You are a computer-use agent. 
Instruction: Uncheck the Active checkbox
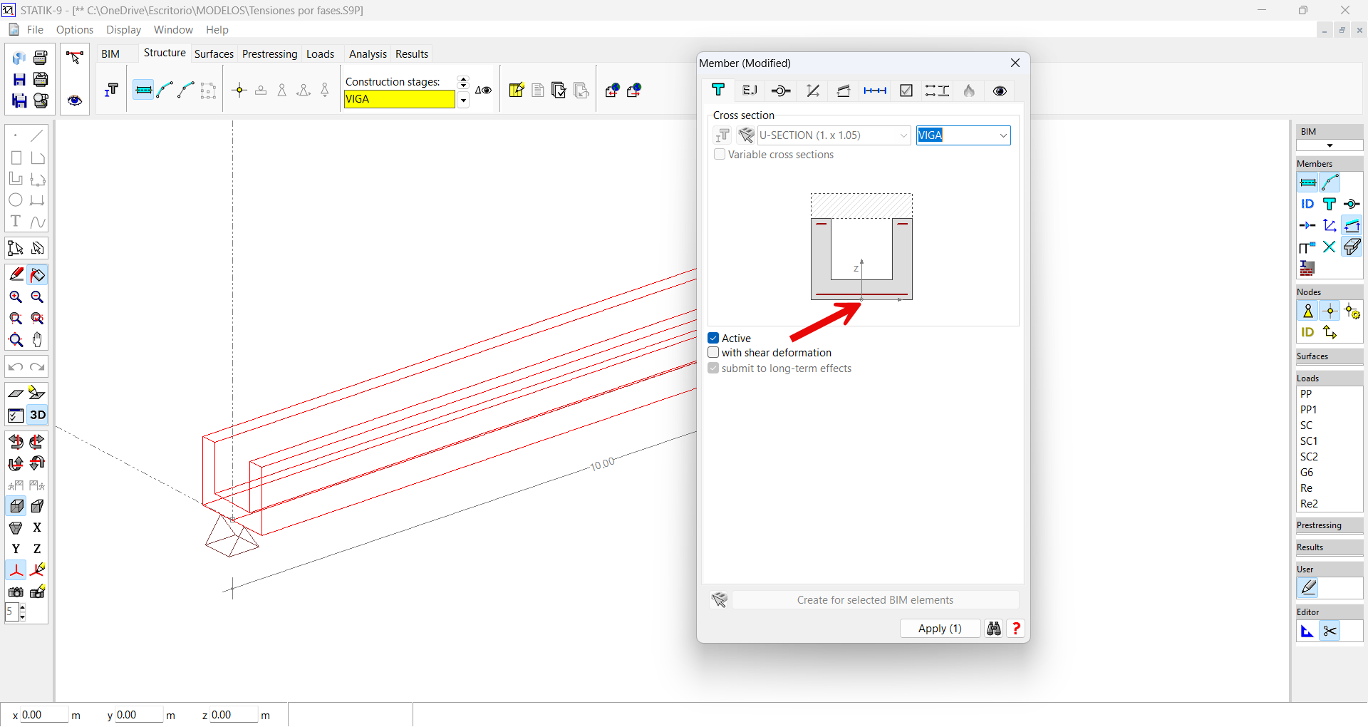coord(713,339)
